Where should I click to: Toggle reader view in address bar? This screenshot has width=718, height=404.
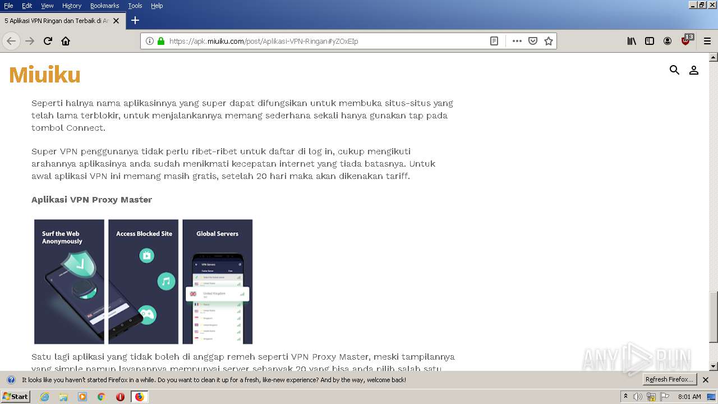tap(494, 41)
